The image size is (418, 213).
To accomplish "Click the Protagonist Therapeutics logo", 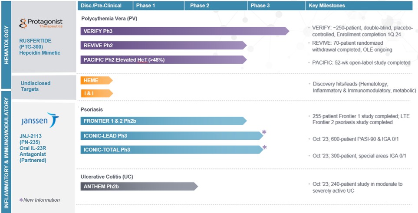I will pyautogui.click(x=41, y=23).
